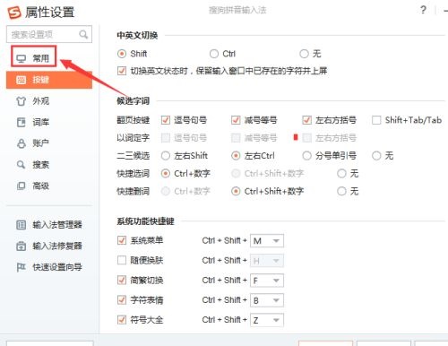Click the flag icon beside 快速设置向导
Screen dimensions: 448x346
pos(21,267)
